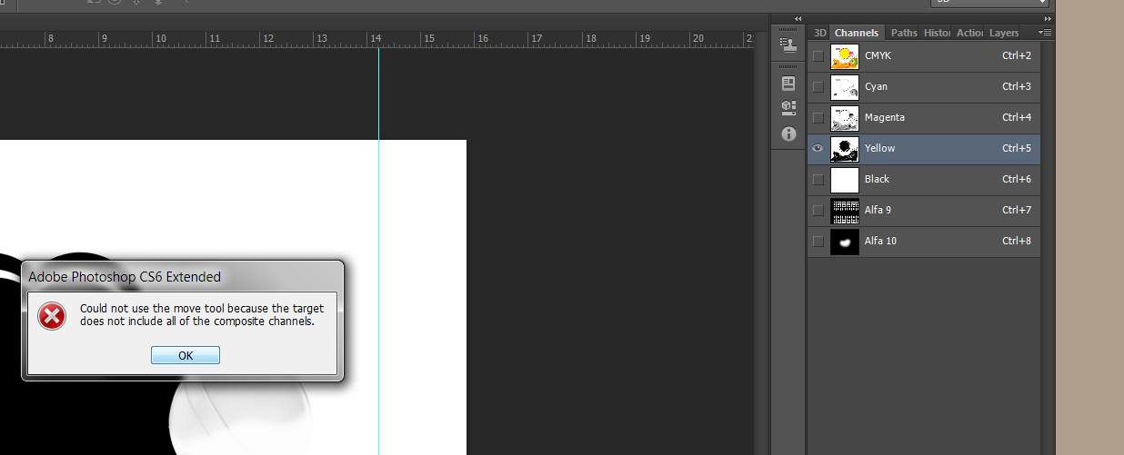The width and height of the screenshot is (1124, 455).
Task: Click the Ctrl+8 shortcut label
Action: coord(1017,242)
